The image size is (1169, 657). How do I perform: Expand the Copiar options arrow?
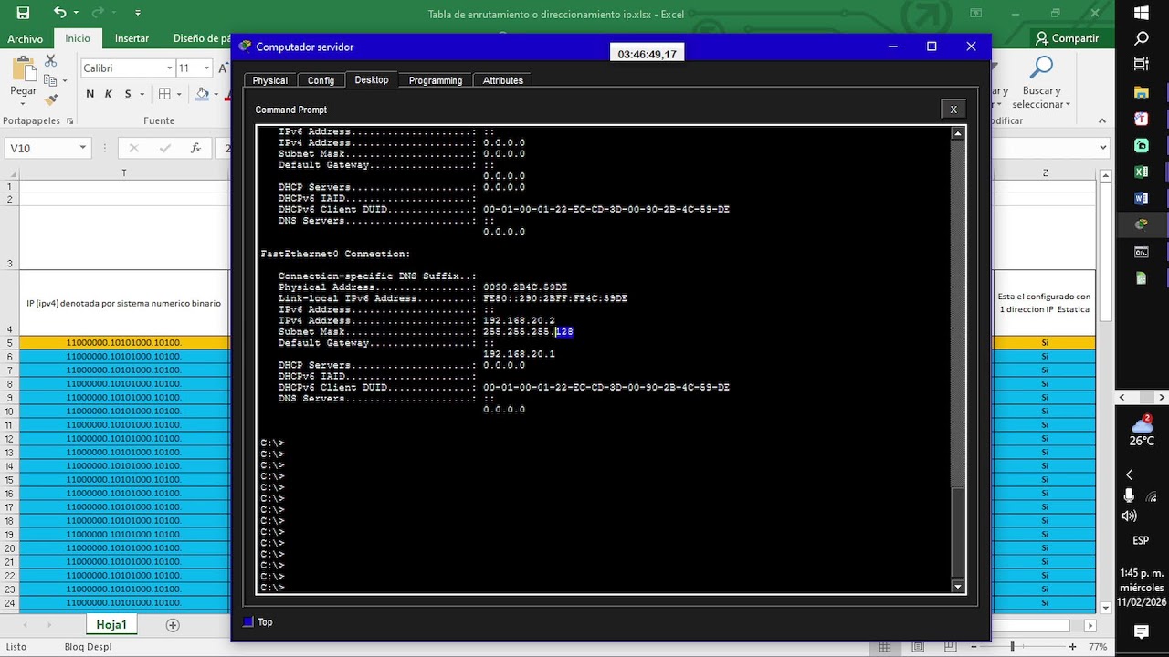click(64, 81)
